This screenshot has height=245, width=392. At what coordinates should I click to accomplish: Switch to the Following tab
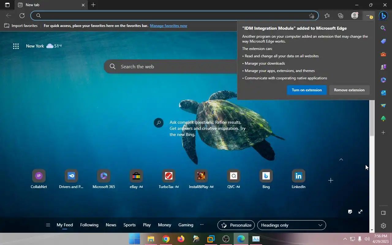[x=89, y=225]
